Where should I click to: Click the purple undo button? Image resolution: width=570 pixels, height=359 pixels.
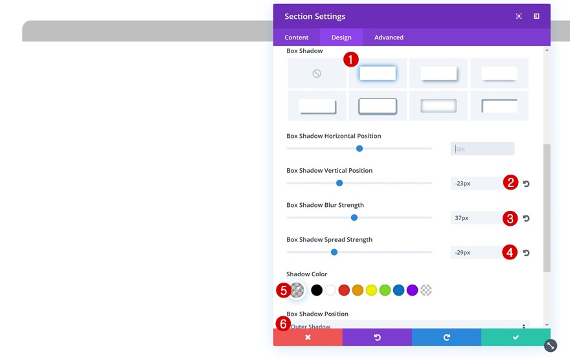coord(377,337)
